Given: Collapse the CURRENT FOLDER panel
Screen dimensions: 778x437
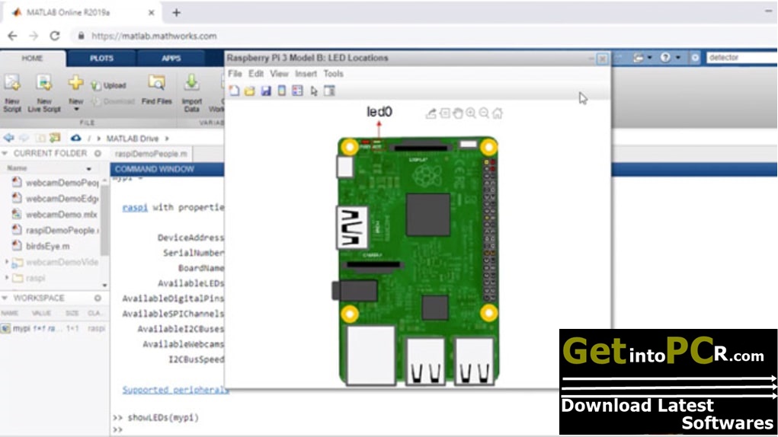Looking at the screenshot, I should pyautogui.click(x=5, y=154).
